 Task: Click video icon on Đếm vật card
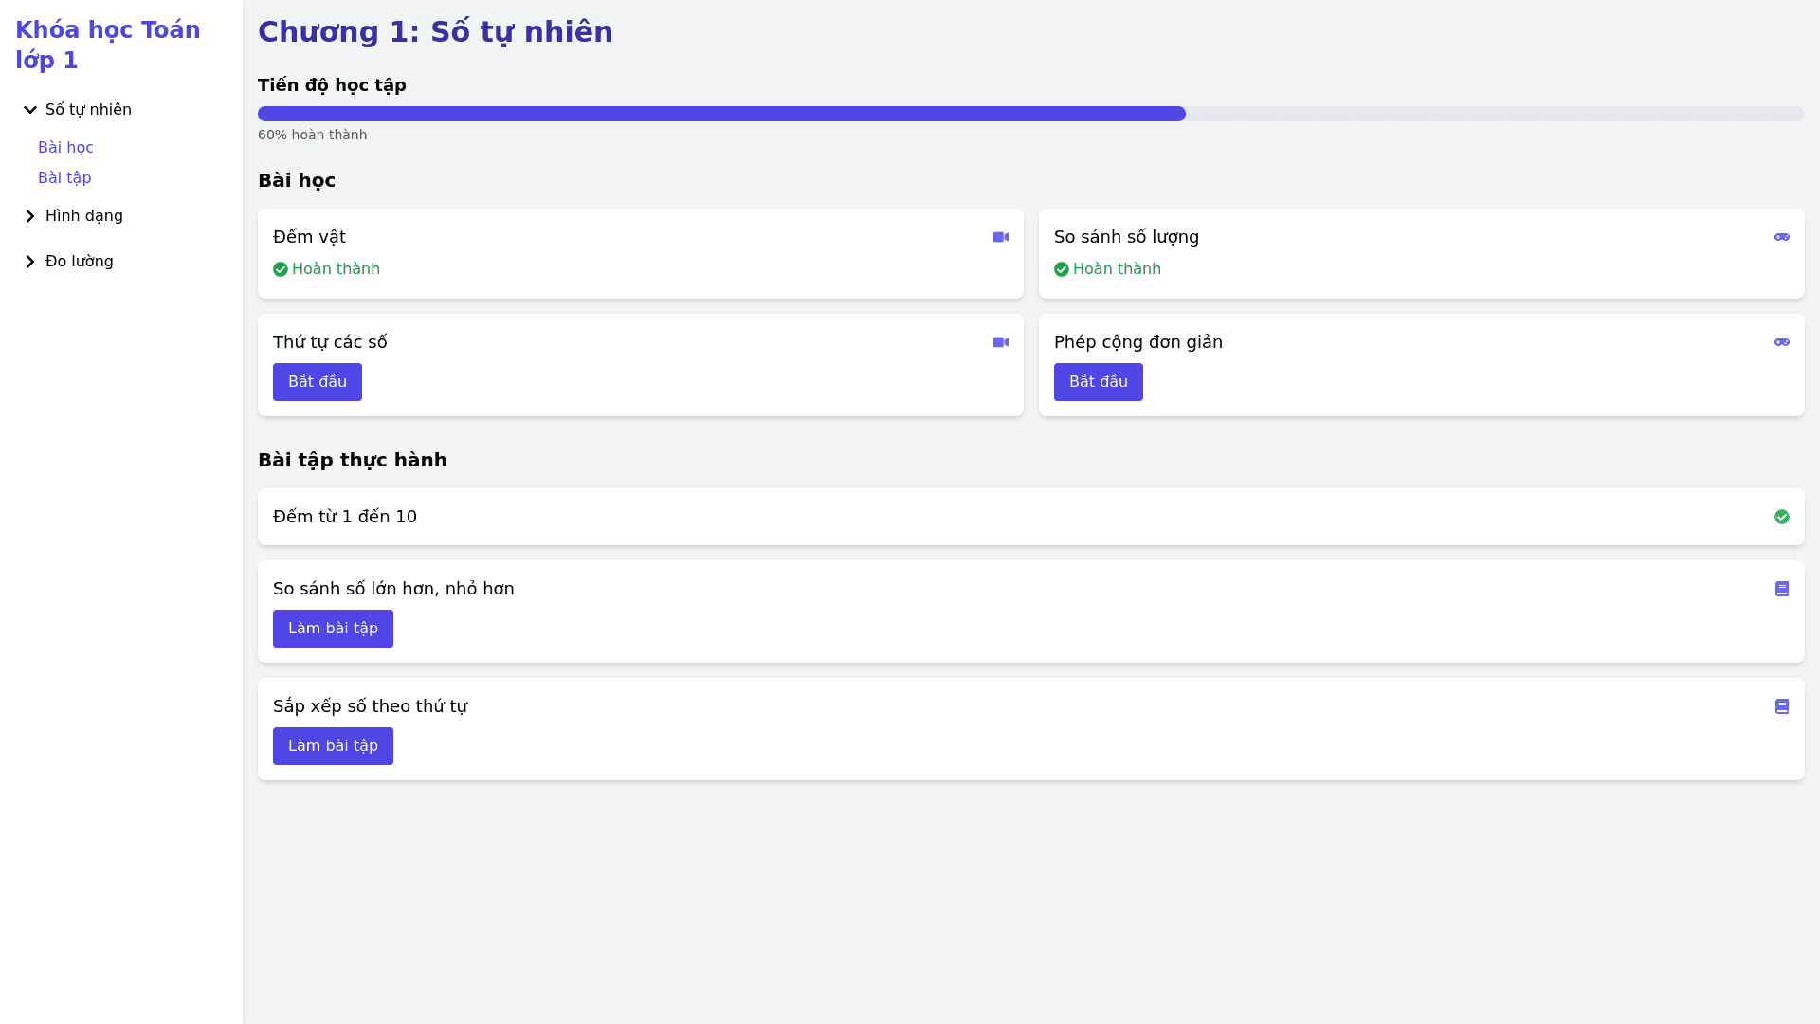[1000, 237]
